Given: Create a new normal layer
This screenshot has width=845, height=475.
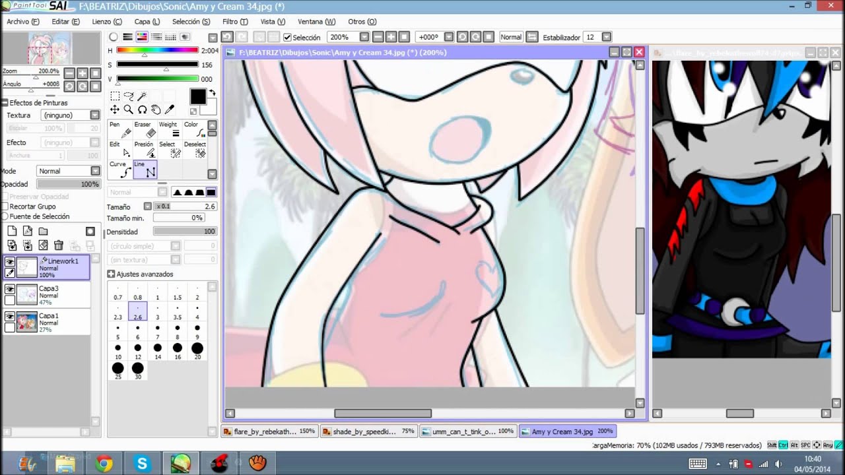Looking at the screenshot, I should (12, 231).
